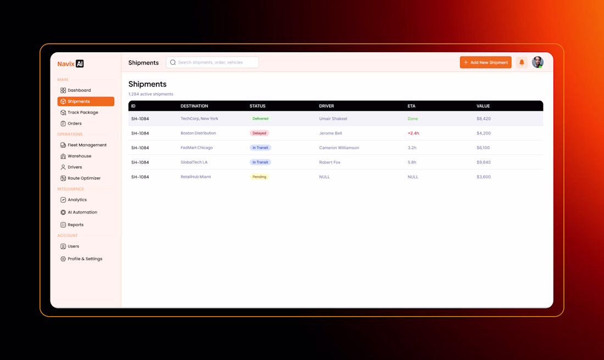Click driver Cameron Williamson

(339, 148)
